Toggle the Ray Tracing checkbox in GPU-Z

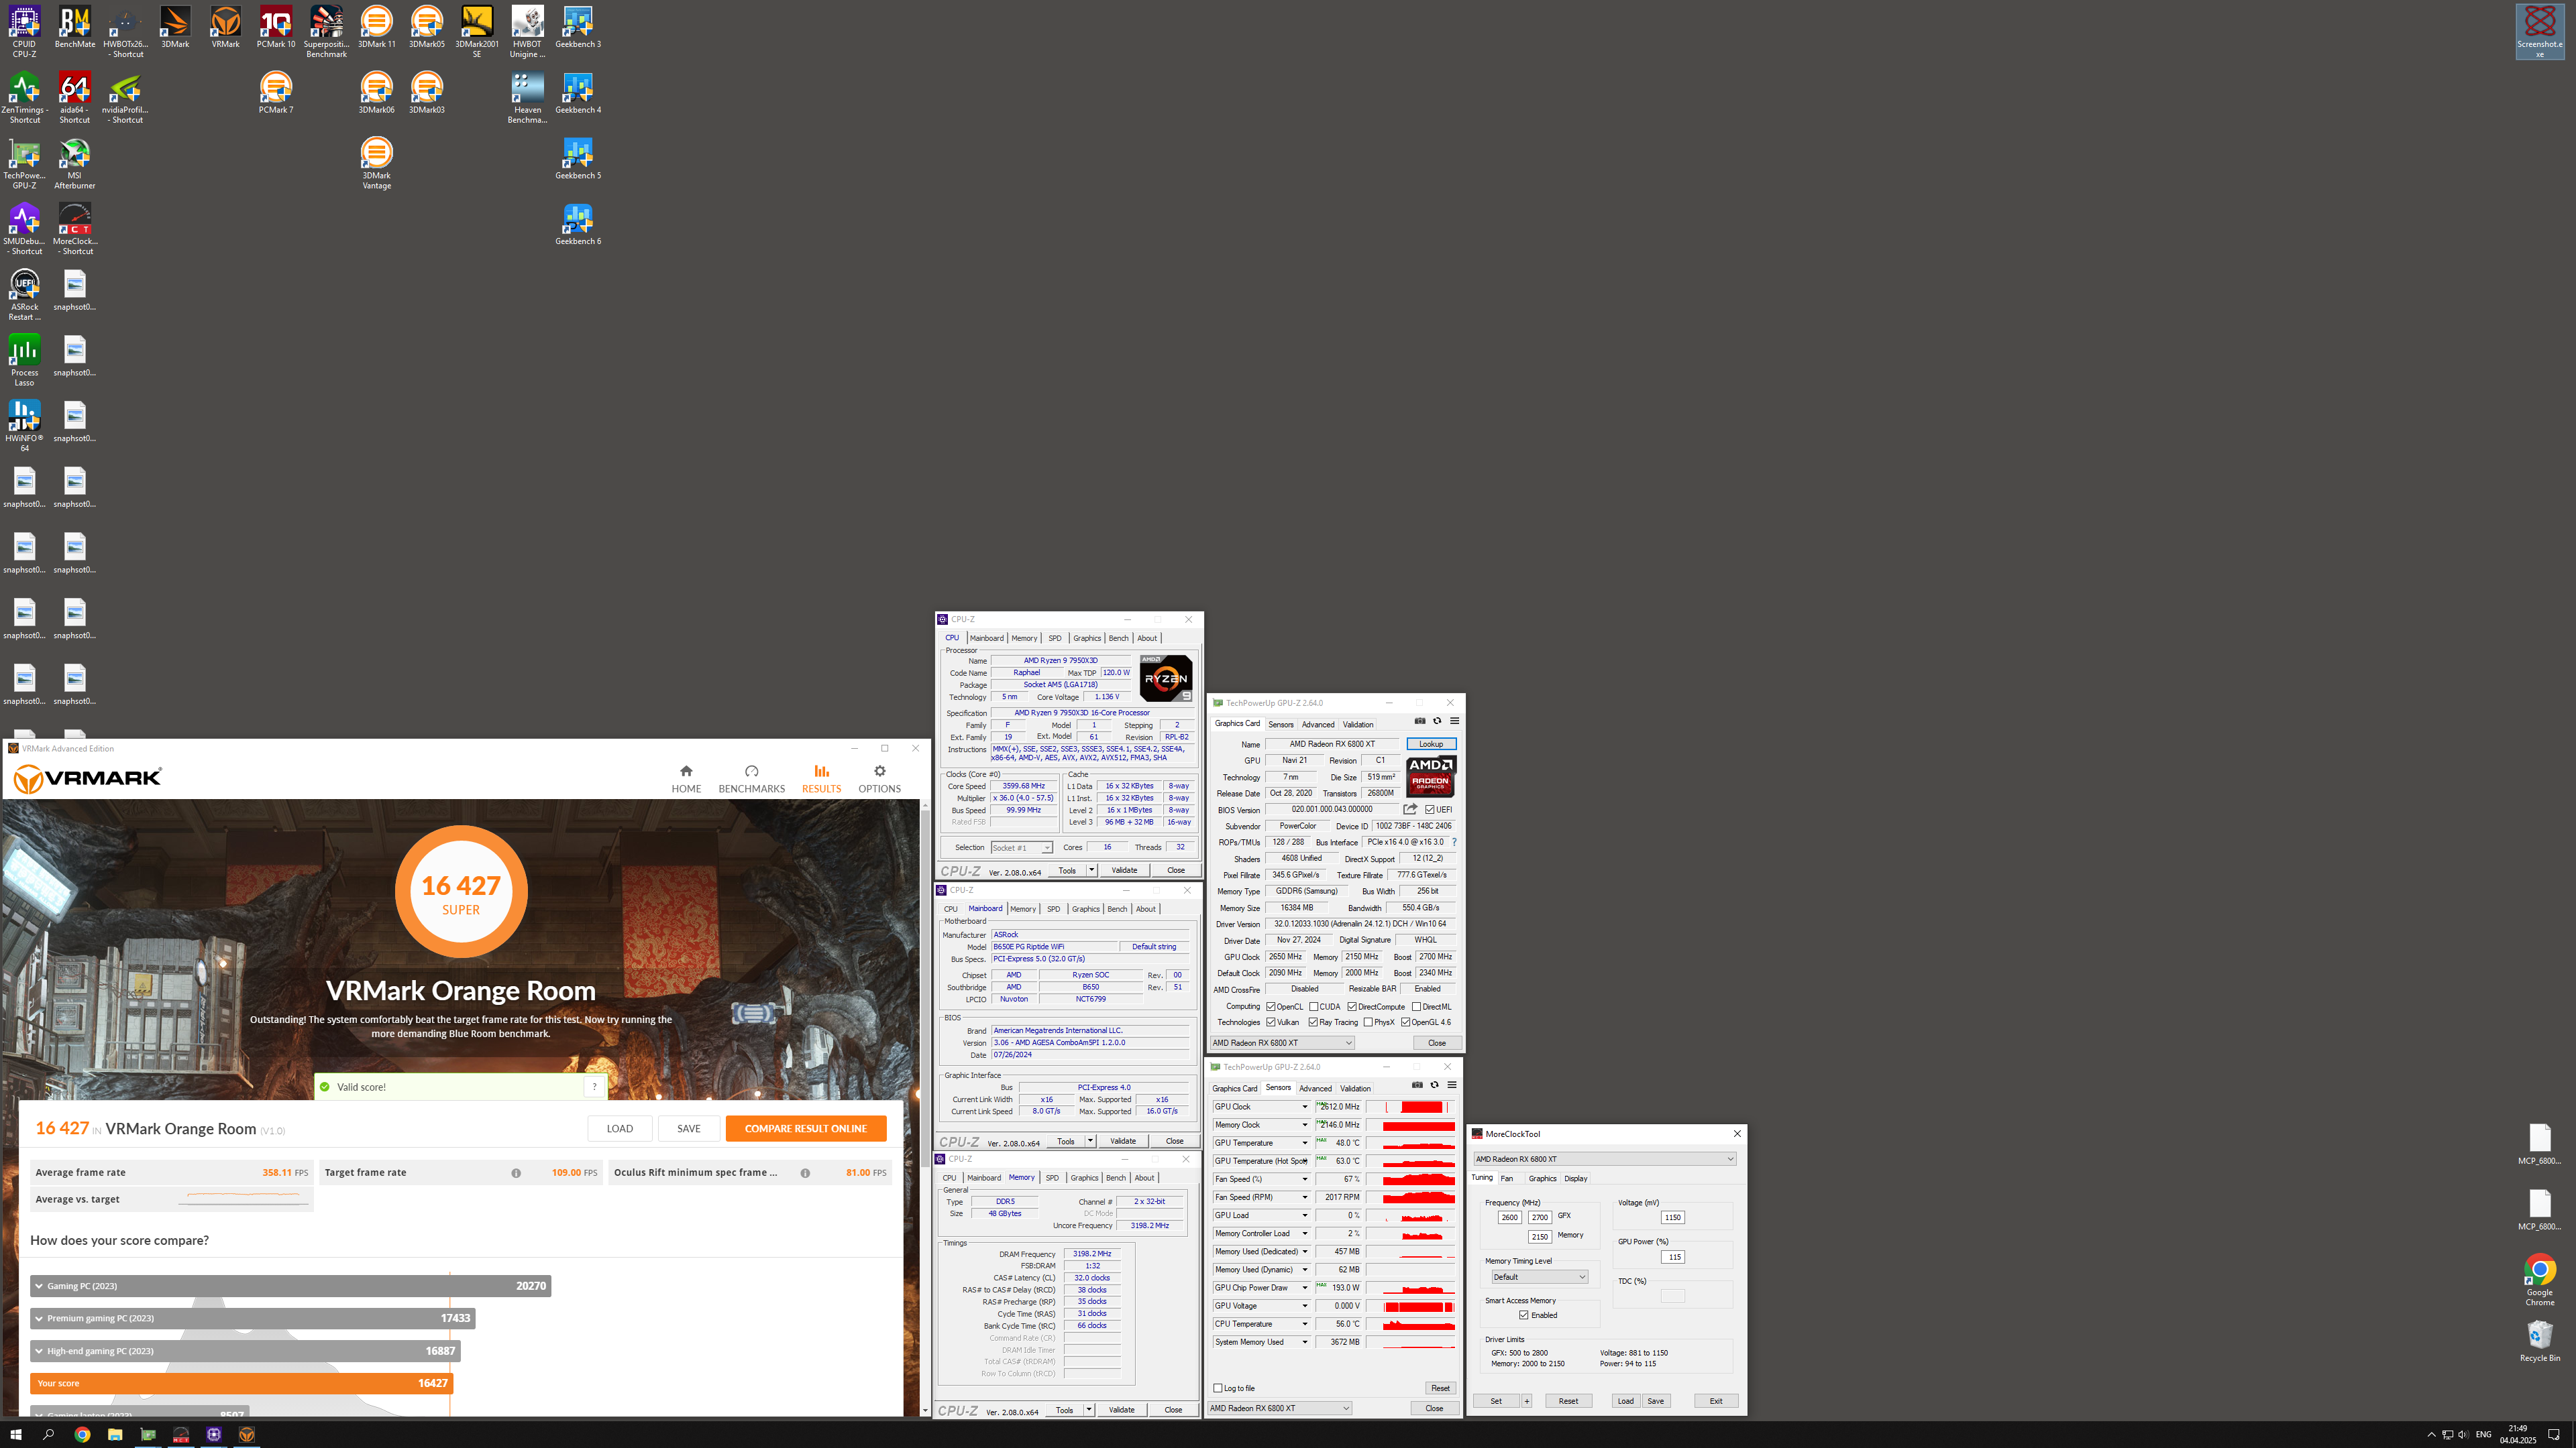[x=1313, y=1022]
